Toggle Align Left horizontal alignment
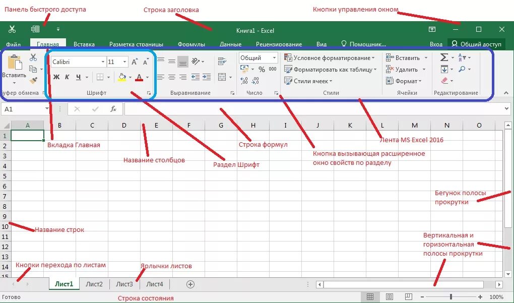The height and width of the screenshot is (303, 514). 160,77
